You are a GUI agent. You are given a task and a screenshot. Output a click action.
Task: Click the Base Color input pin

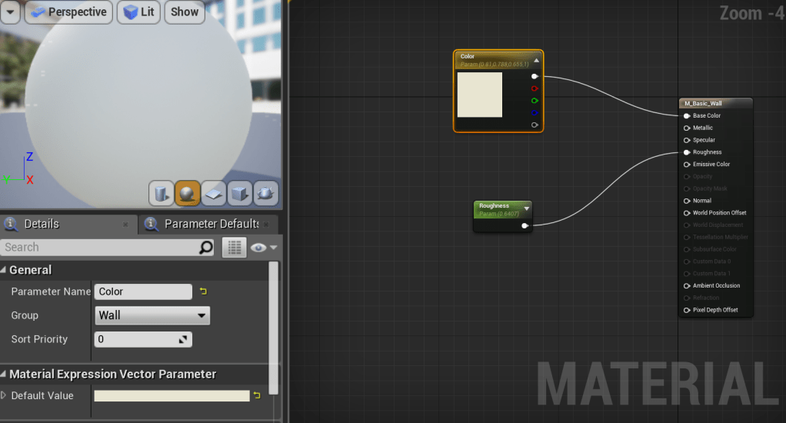pos(687,116)
